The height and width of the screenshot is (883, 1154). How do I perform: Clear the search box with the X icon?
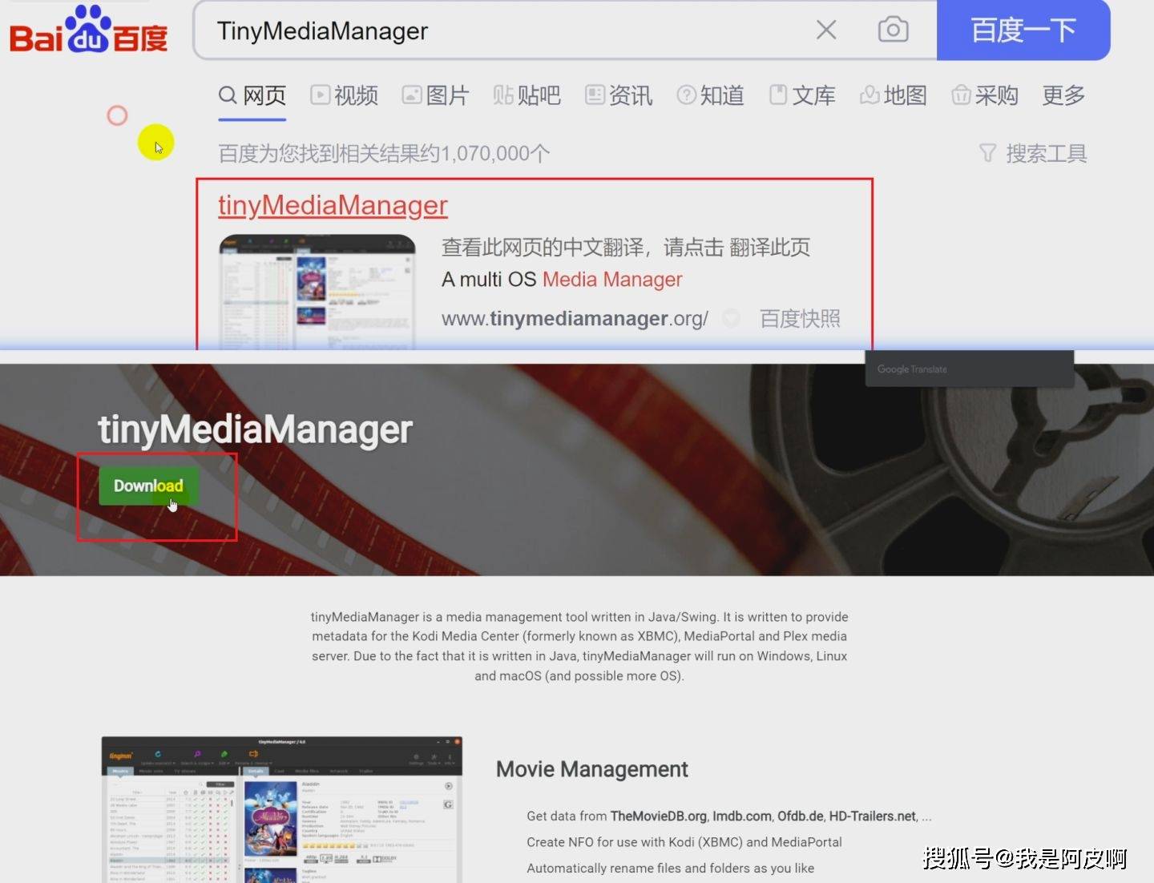[826, 30]
